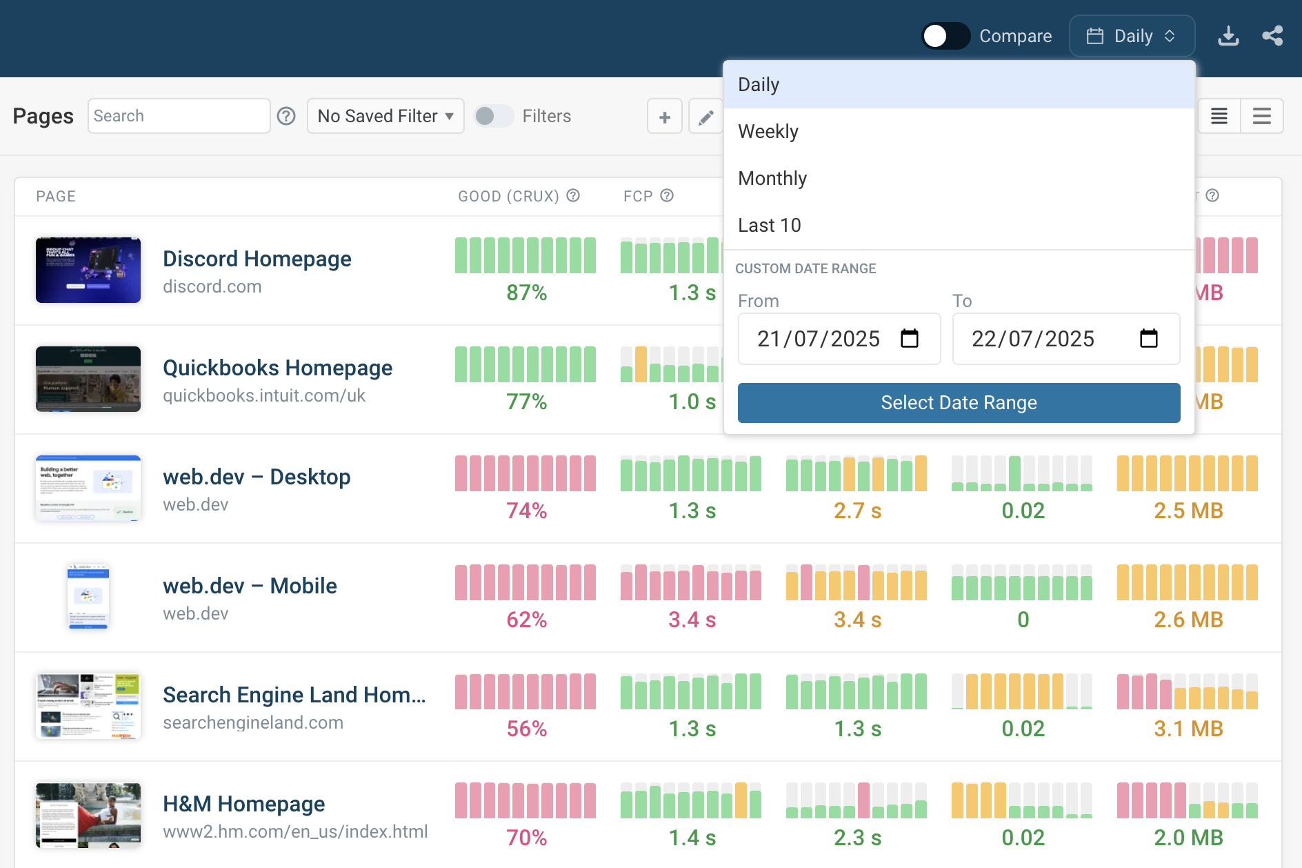Click the PAGE column header

(56, 196)
